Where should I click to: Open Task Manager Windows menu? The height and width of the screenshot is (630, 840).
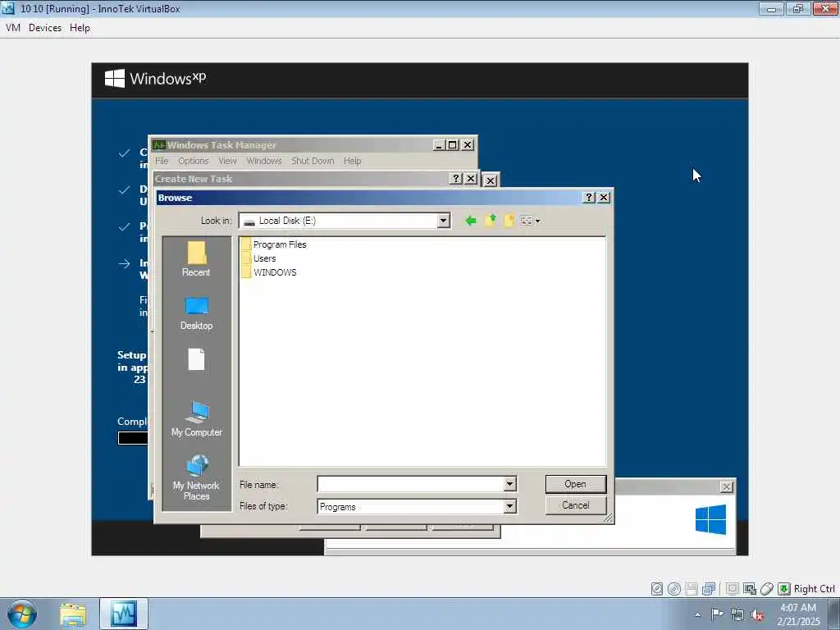264,161
